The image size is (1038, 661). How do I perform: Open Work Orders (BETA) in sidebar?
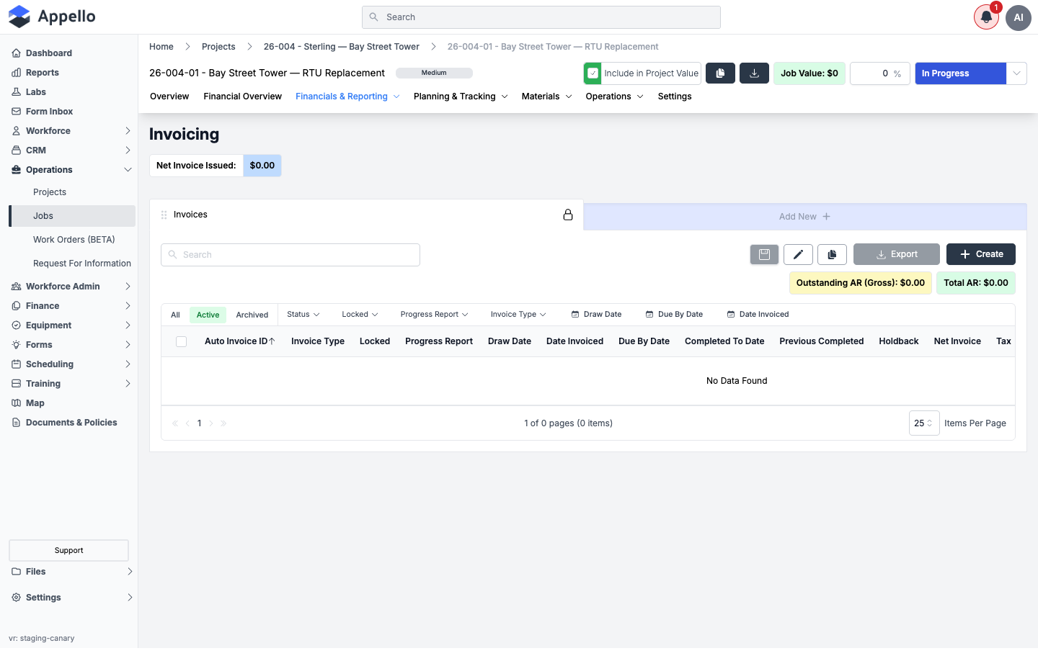tap(74, 240)
